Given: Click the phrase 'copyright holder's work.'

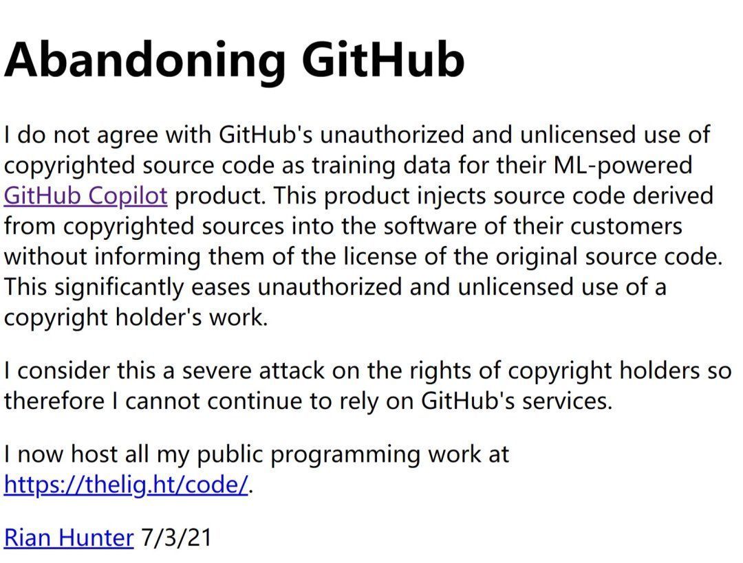Looking at the screenshot, I should pyautogui.click(x=136, y=318).
